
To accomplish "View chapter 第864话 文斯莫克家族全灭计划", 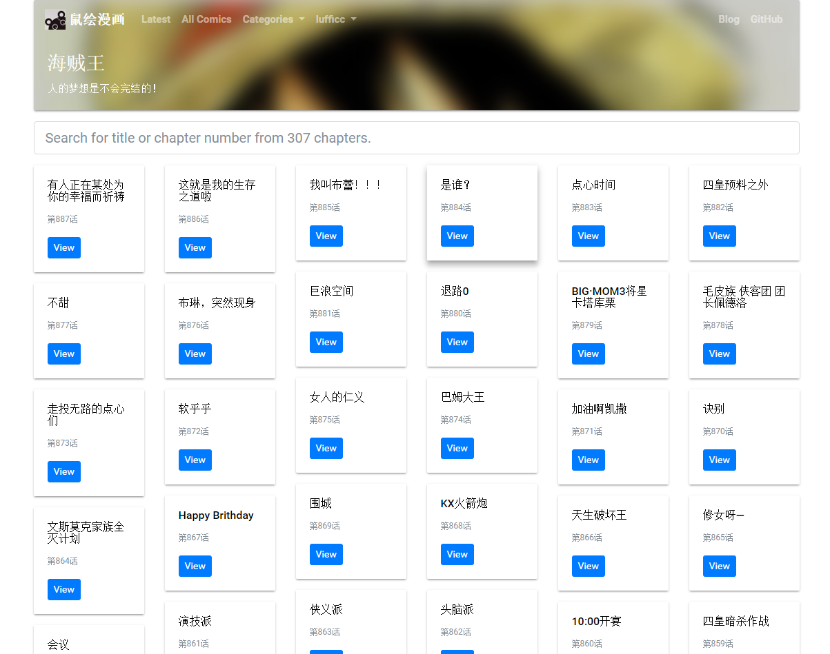I will pos(64,590).
